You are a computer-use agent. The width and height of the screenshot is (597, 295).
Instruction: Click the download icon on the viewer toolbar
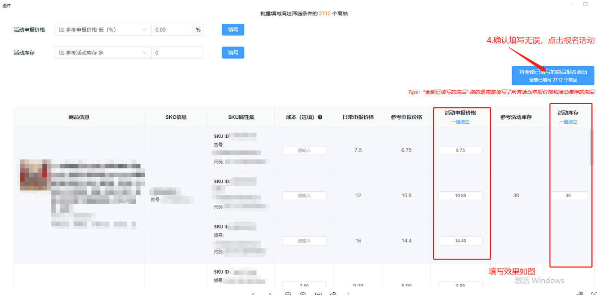(347, 293)
